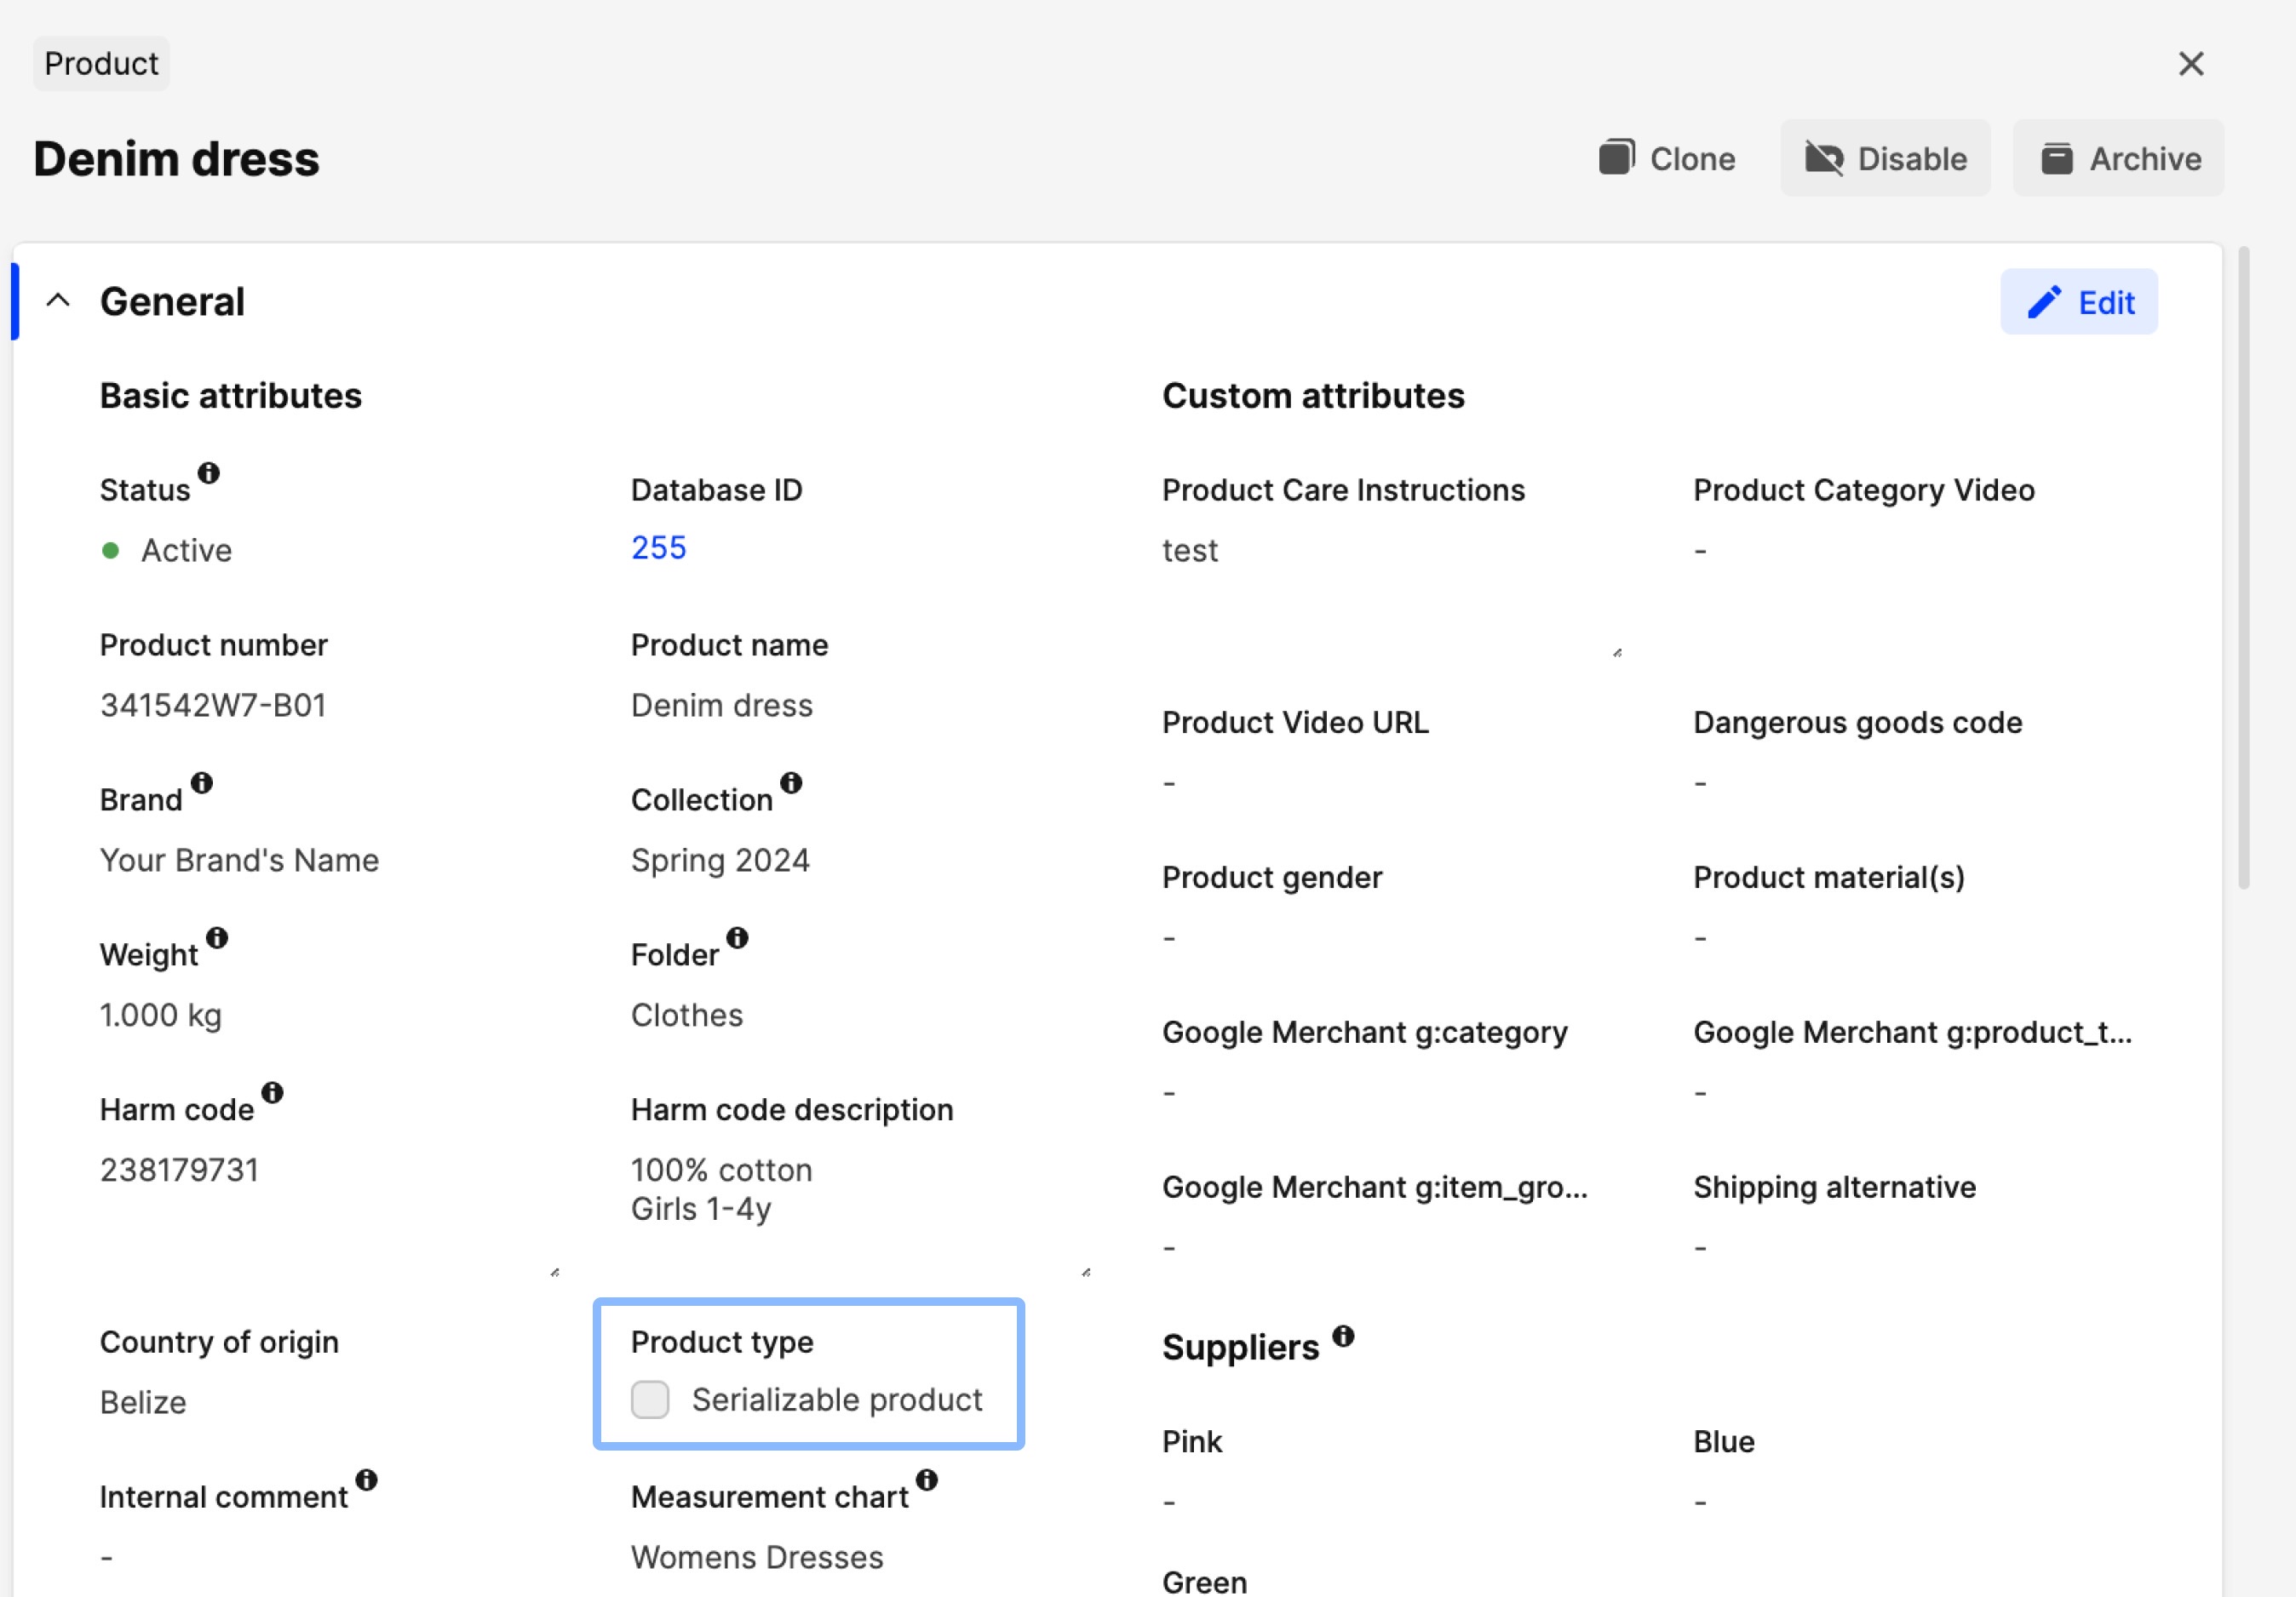The height and width of the screenshot is (1597, 2296).
Task: Click the Country of origin value 'Belize'
Action: tap(143, 1402)
